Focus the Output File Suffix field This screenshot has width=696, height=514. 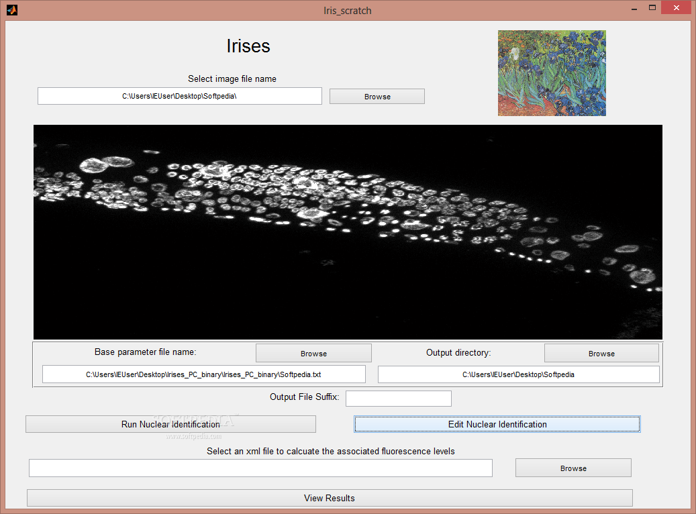click(399, 398)
